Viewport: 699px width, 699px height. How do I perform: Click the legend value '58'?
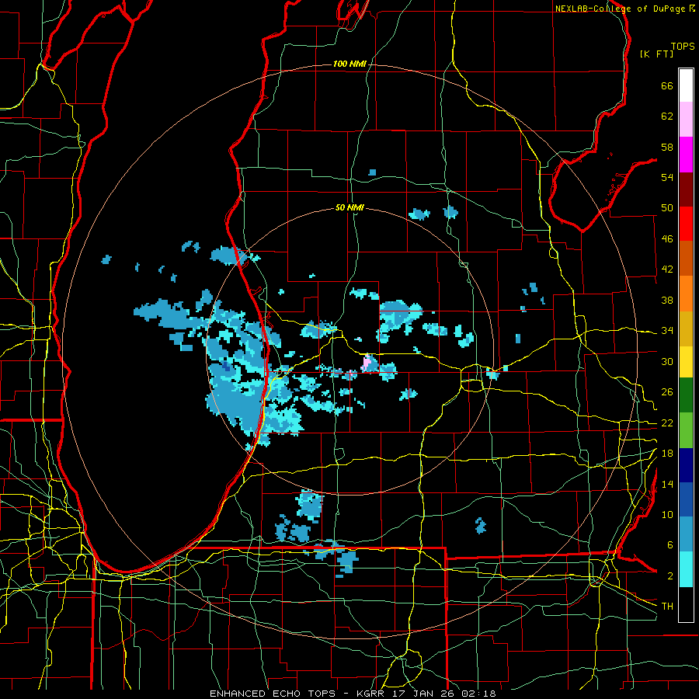(667, 147)
